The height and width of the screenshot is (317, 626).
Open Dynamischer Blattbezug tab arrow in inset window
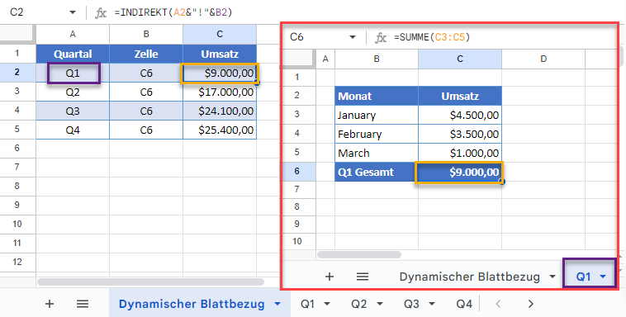click(552, 277)
